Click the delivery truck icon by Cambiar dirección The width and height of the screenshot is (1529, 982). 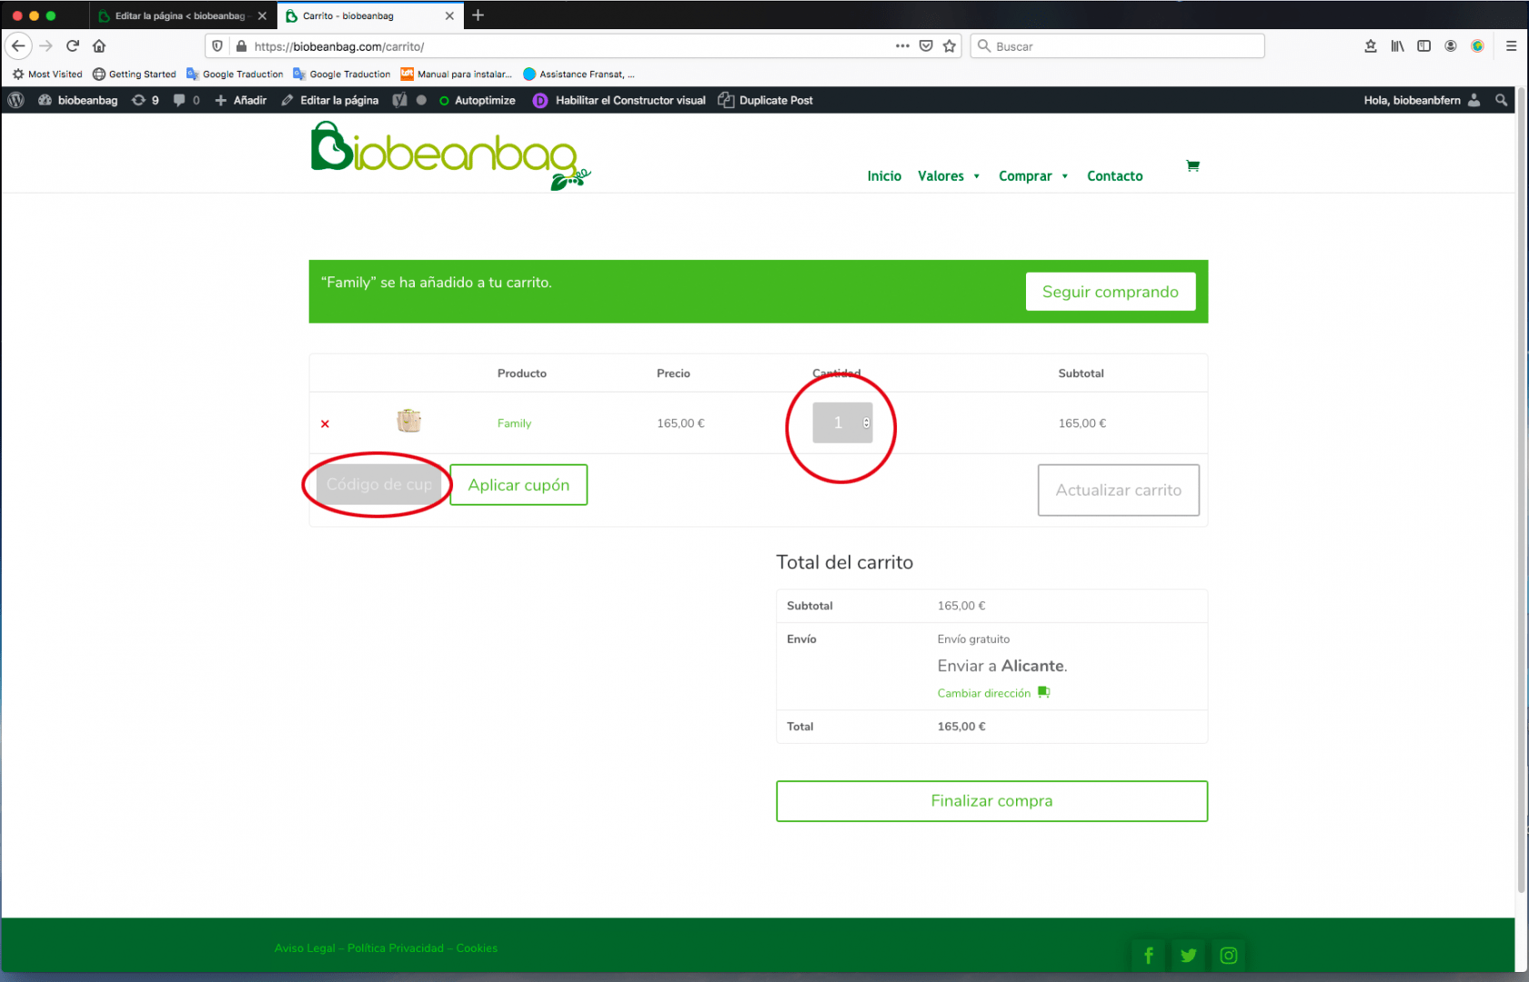[1044, 693]
